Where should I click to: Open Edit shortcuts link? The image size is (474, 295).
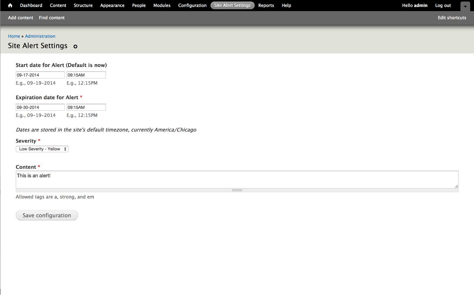click(452, 18)
